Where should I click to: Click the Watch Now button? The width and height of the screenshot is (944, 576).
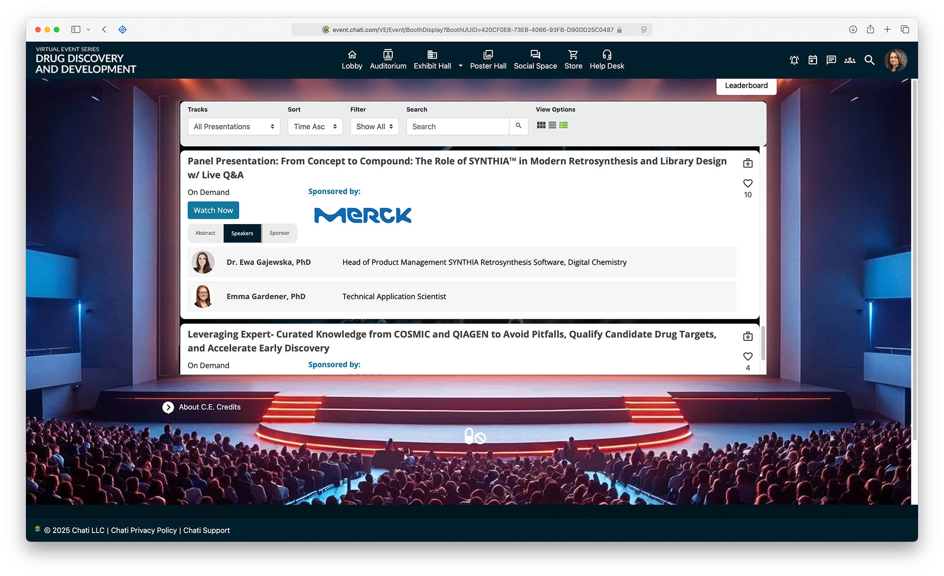[213, 210]
